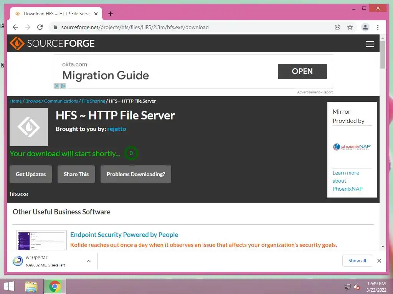The width and height of the screenshot is (393, 294).
Task: Click Show all downloads button
Action: pyautogui.click(x=357, y=261)
